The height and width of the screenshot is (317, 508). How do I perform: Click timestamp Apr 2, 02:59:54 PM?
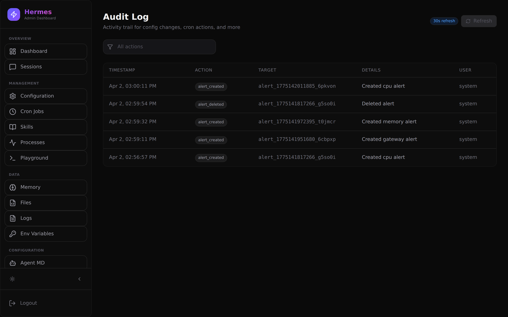(133, 104)
